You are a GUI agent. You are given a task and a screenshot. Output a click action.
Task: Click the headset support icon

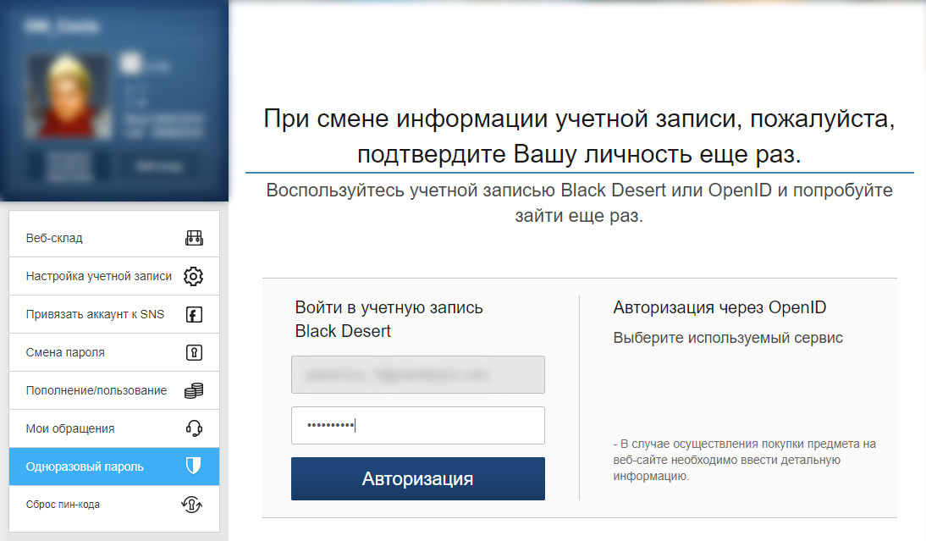coord(194,428)
